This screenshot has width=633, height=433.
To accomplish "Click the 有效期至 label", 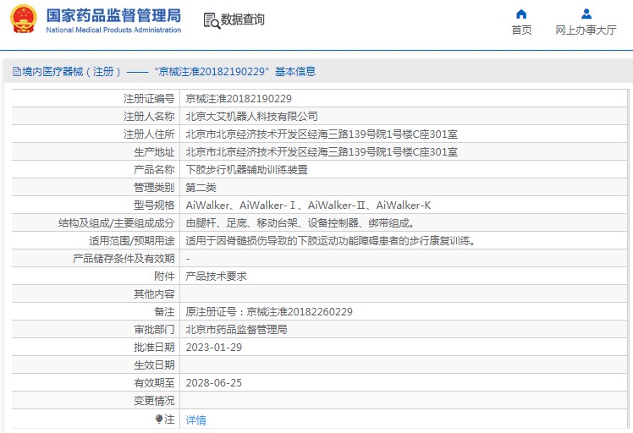I will (x=154, y=383).
